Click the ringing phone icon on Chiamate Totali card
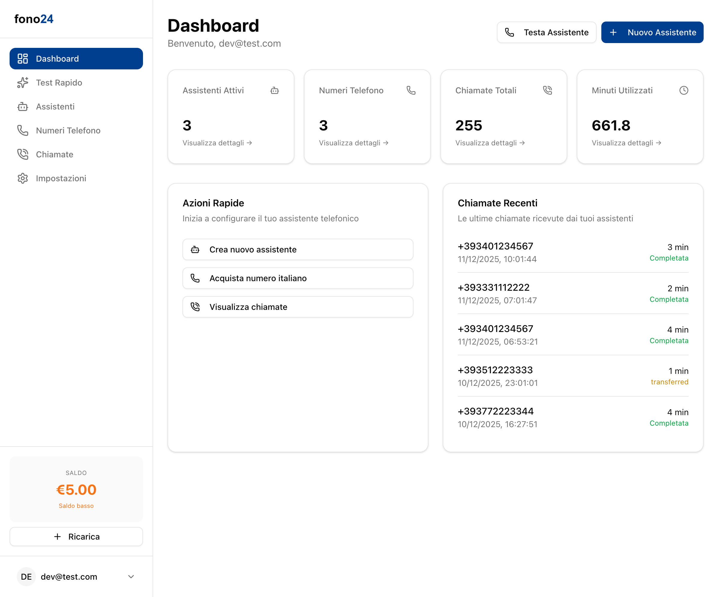The height and width of the screenshot is (597, 718). point(547,90)
